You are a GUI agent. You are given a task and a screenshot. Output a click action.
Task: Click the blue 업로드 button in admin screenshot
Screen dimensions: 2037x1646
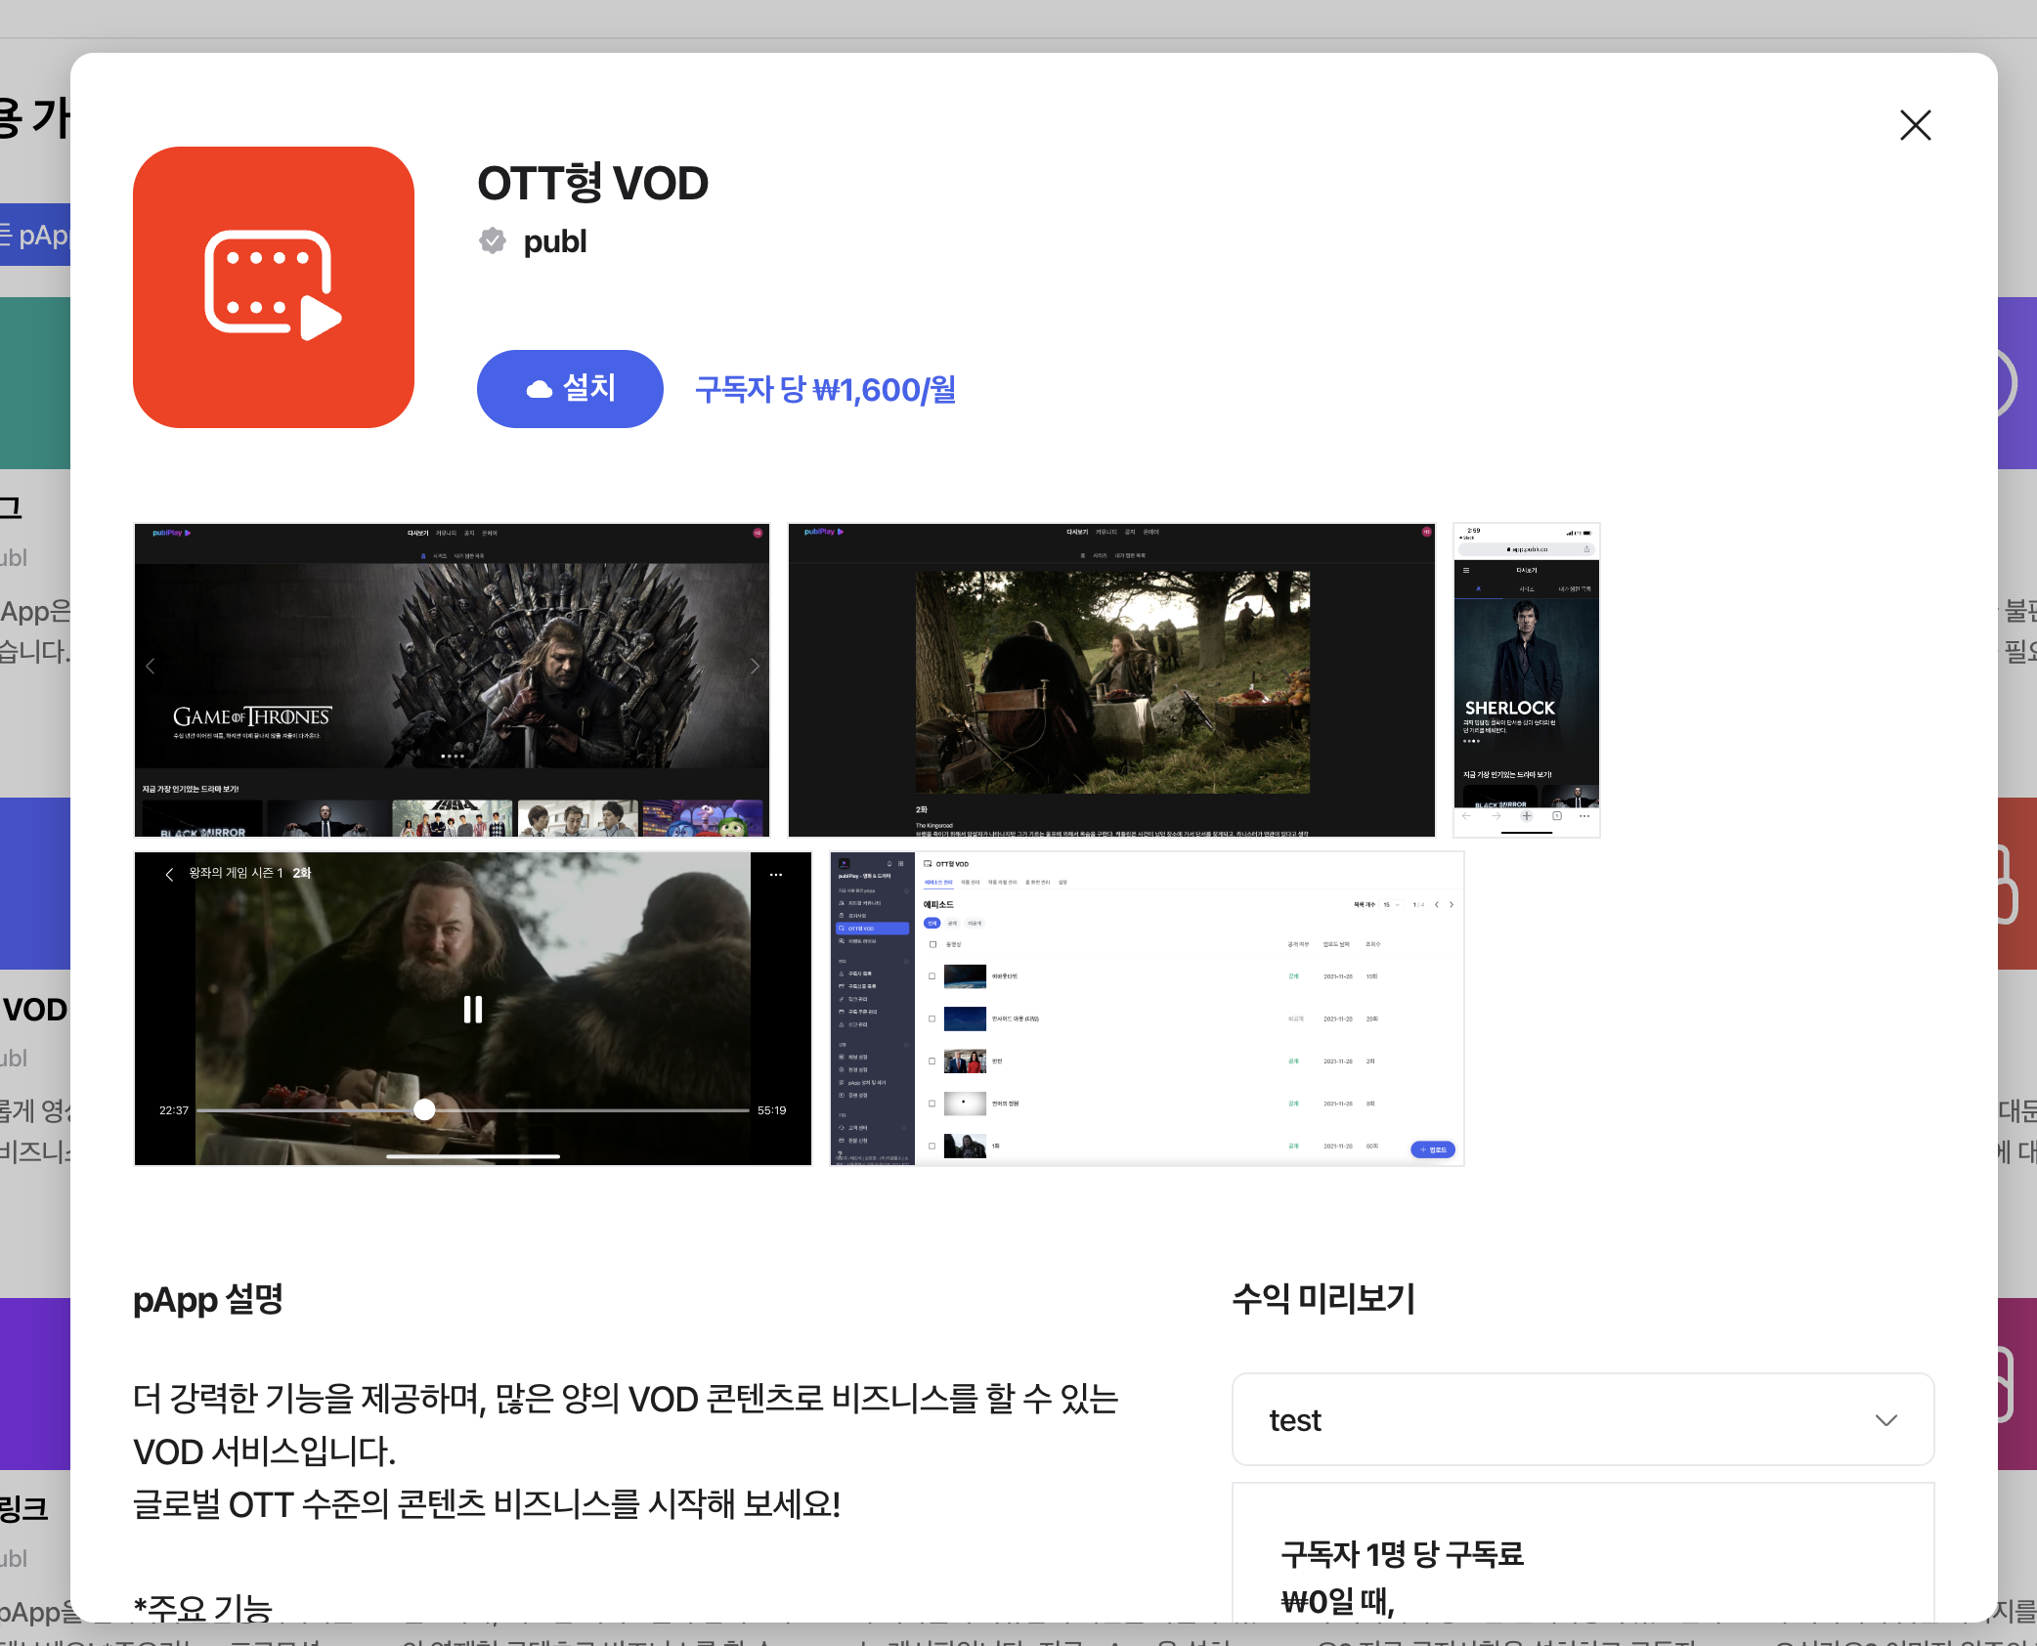[x=1433, y=1149]
